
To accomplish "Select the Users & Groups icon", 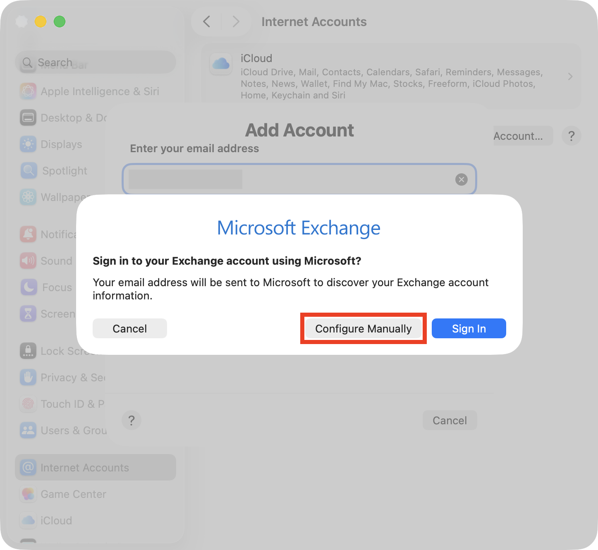I will click(28, 430).
